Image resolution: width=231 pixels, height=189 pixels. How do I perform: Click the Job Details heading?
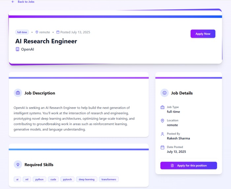pyautogui.click(x=182, y=93)
